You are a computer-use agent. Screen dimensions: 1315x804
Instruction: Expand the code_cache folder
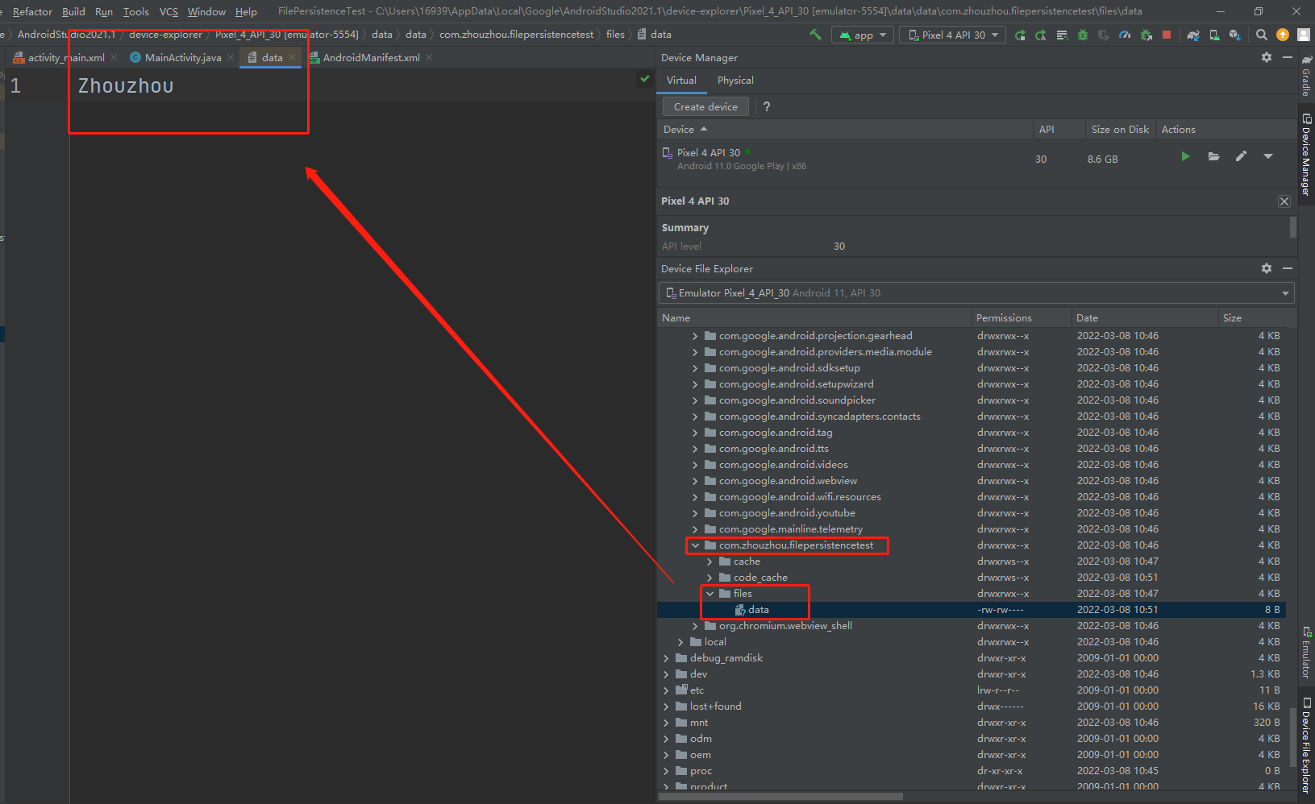[710, 578]
